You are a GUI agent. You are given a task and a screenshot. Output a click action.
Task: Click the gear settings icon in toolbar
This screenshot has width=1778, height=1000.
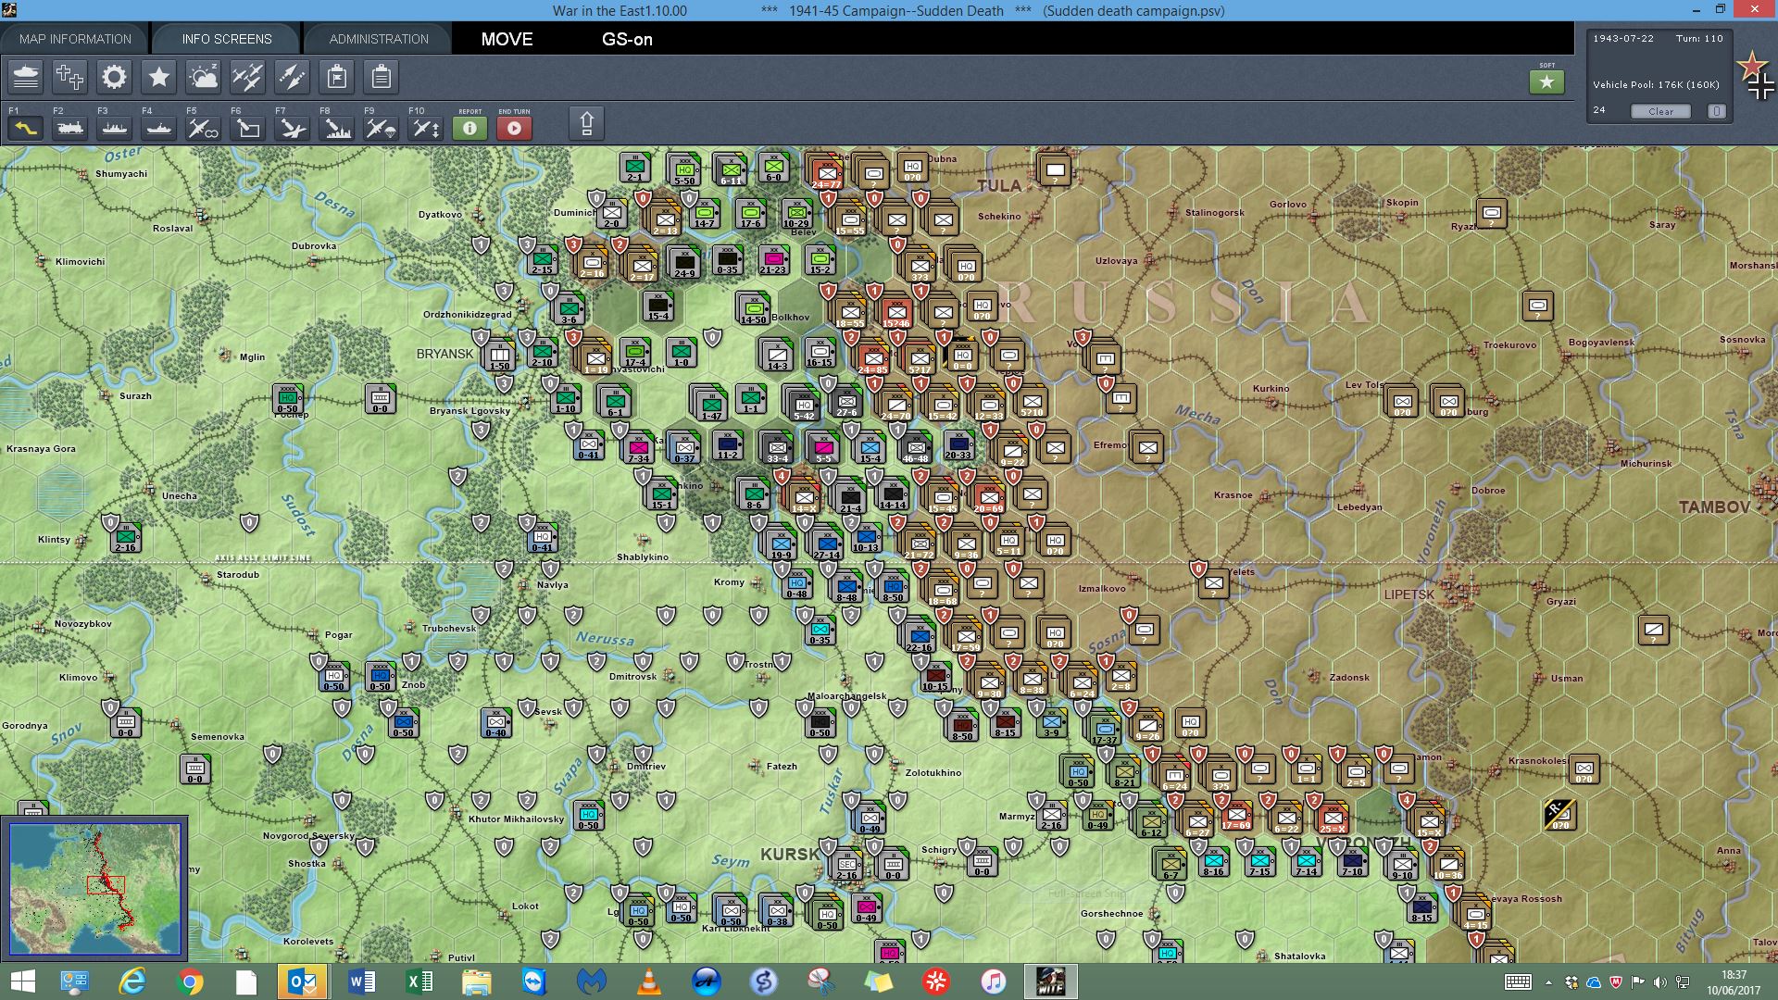114,77
